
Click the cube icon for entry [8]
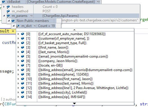[23, 70]
